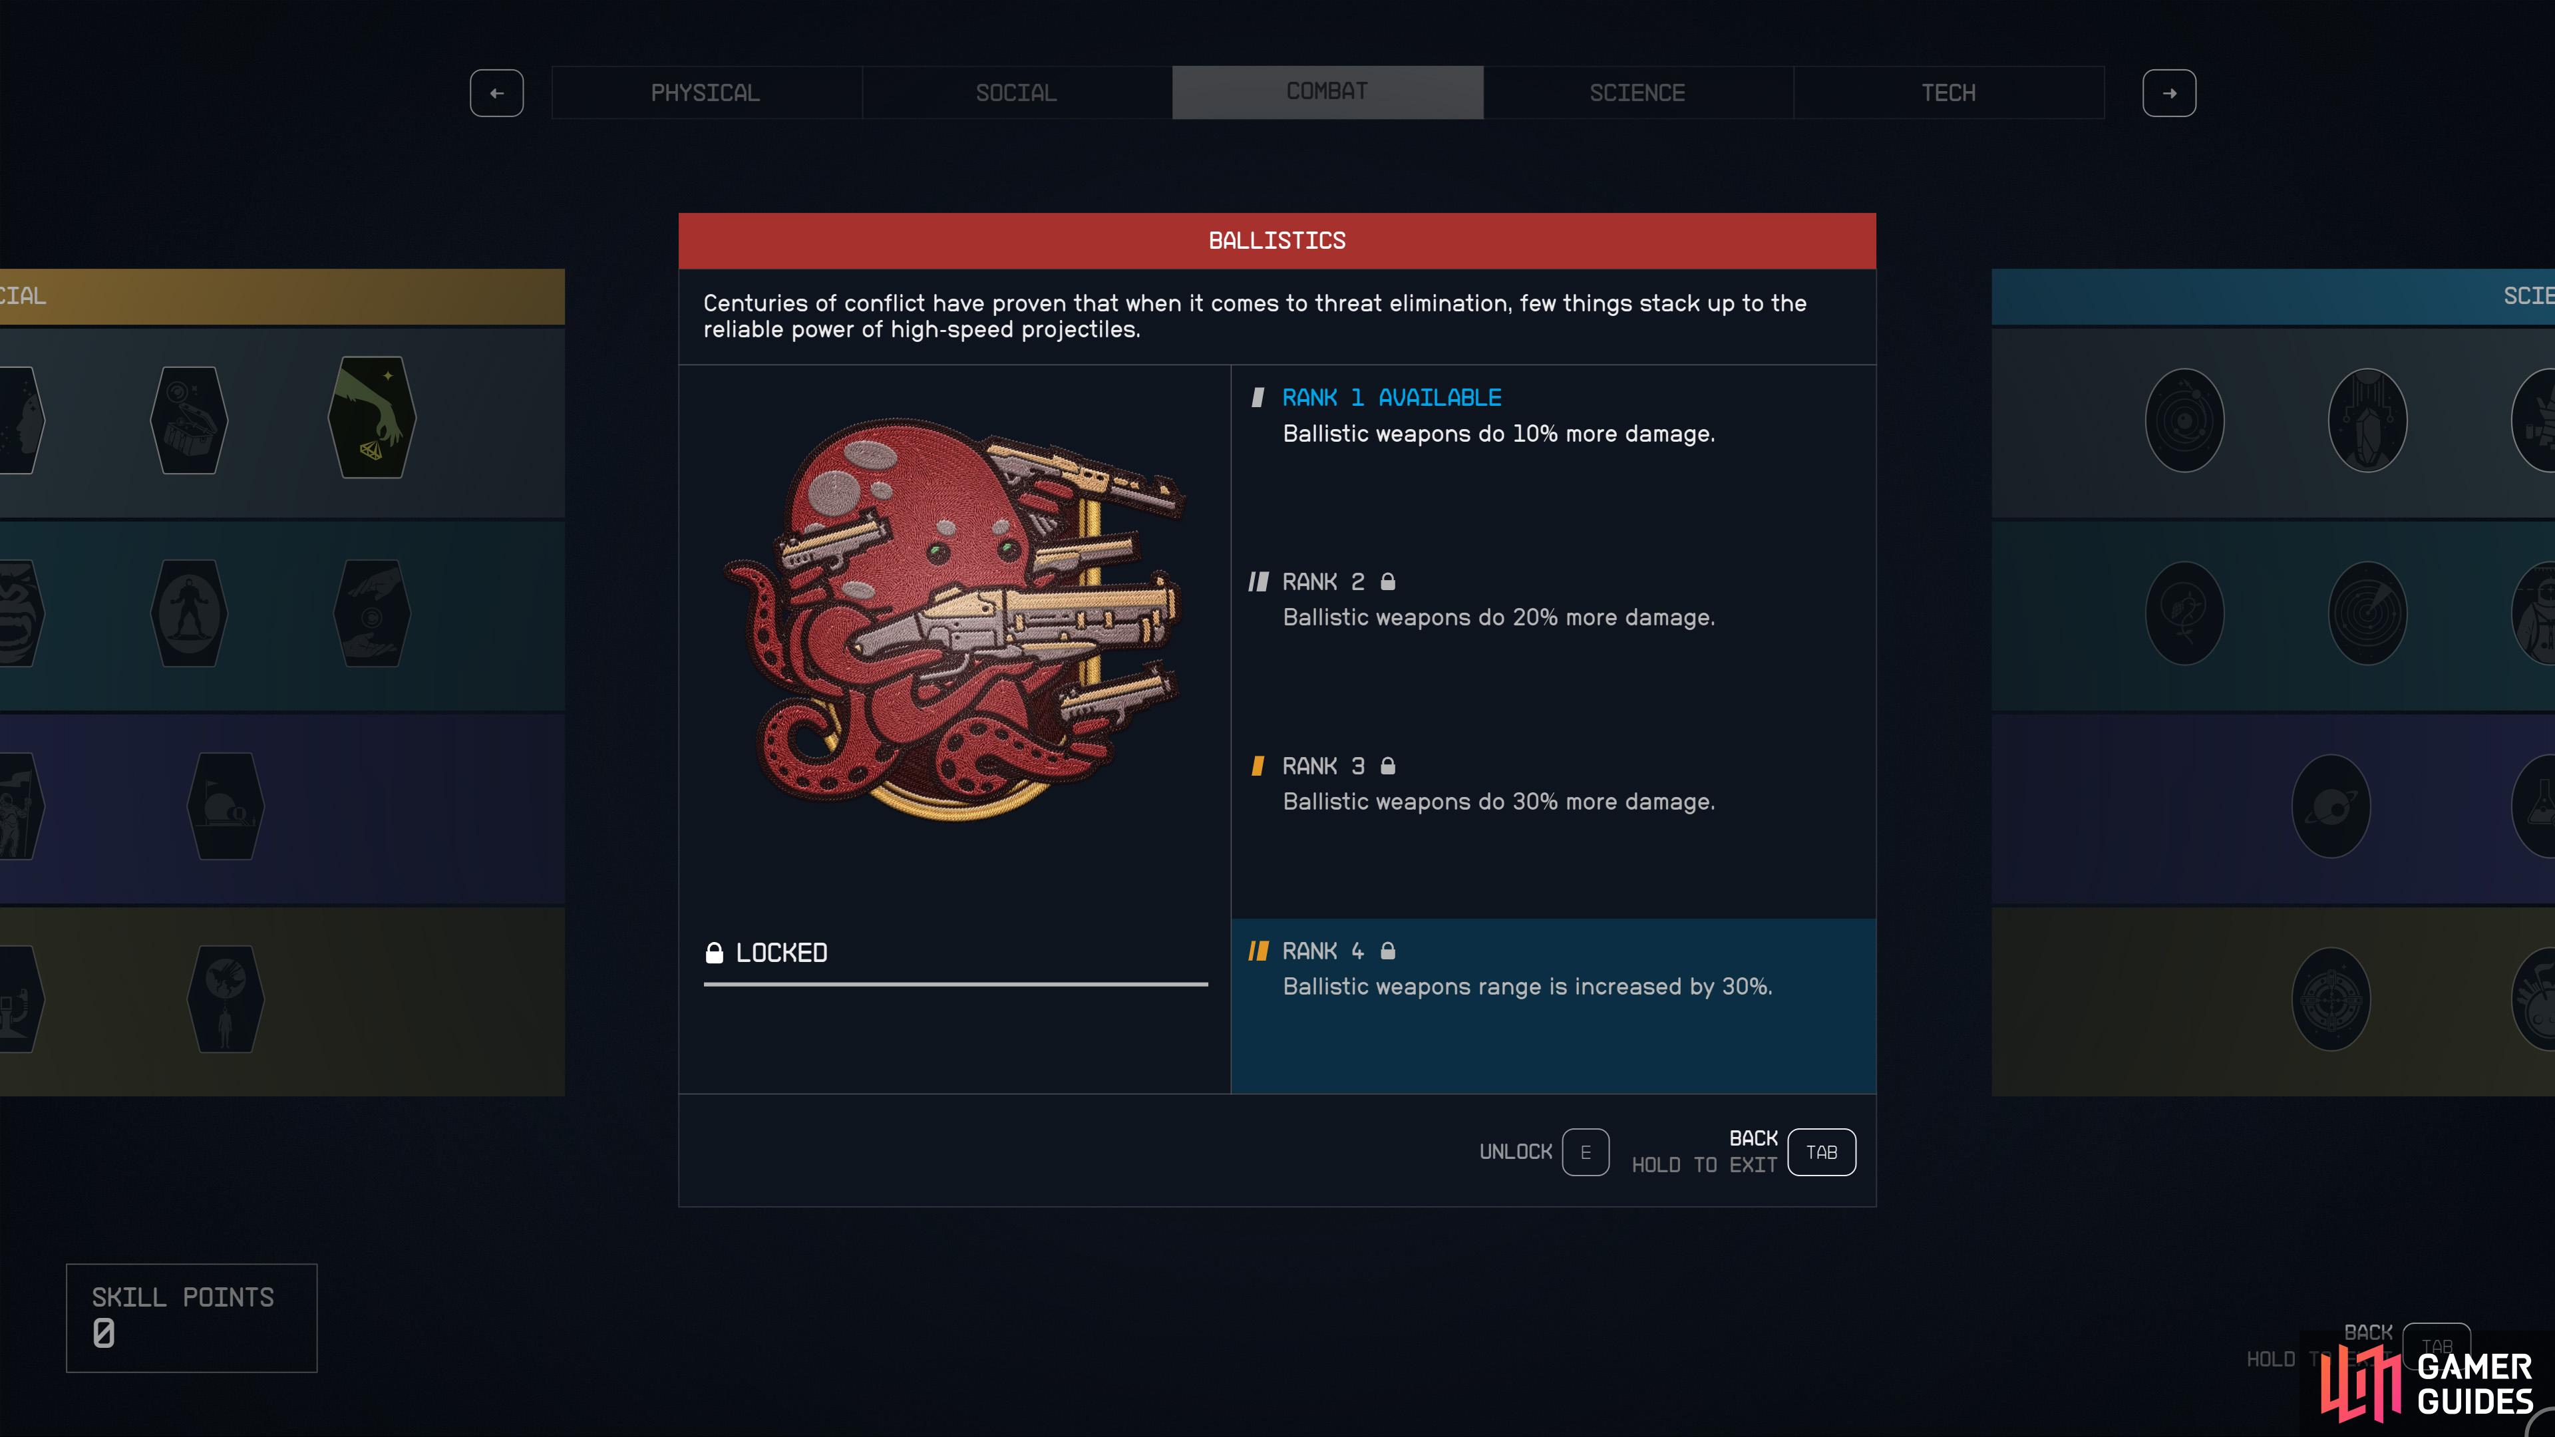Viewport: 2555px width, 1437px height.
Task: Select the radar scanner Science skill icon
Action: click(x=2367, y=613)
